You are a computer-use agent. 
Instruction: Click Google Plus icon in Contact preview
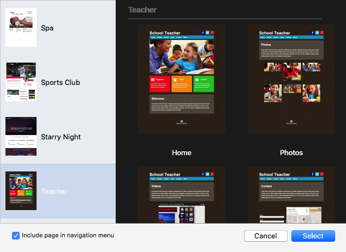(322, 174)
